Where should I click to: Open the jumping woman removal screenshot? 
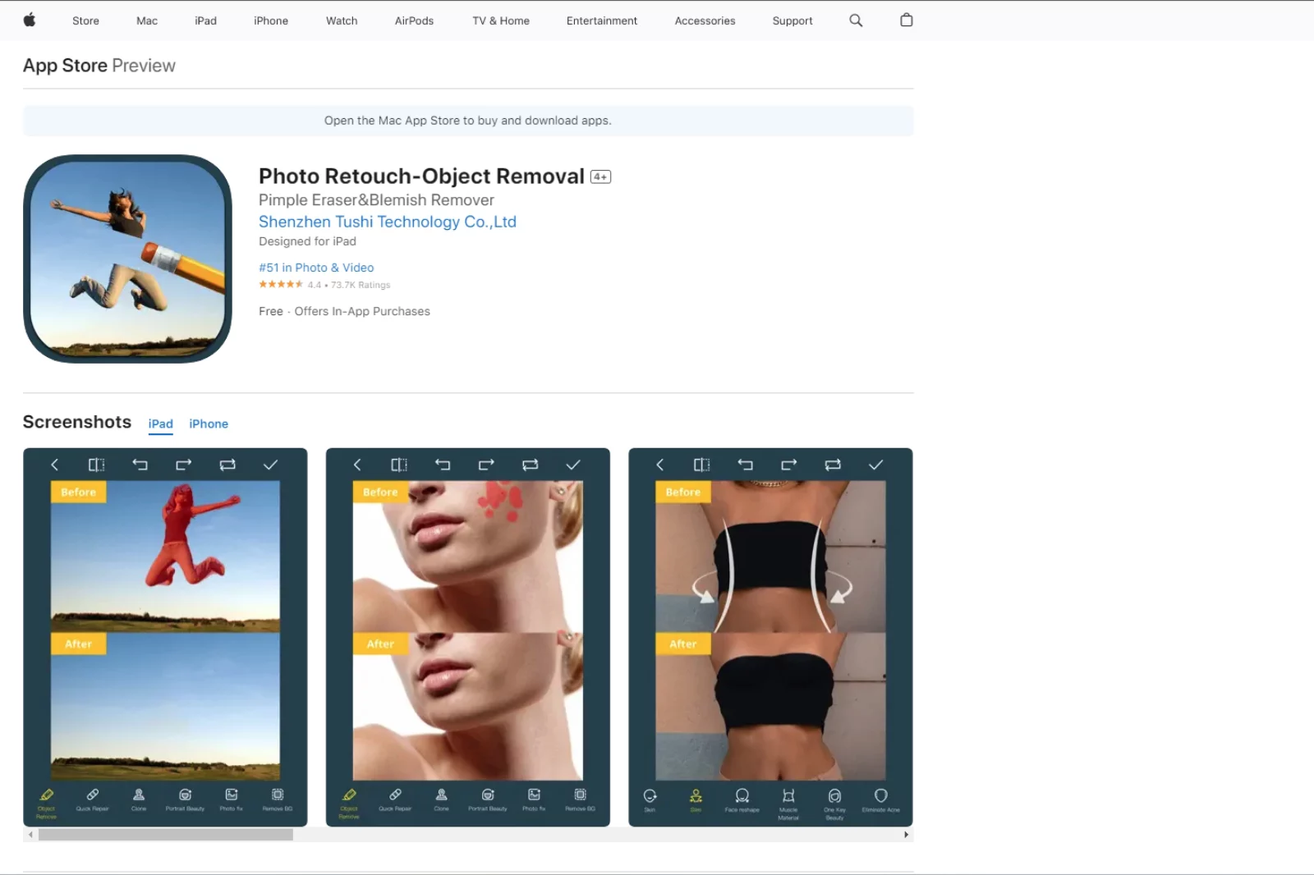(x=165, y=637)
